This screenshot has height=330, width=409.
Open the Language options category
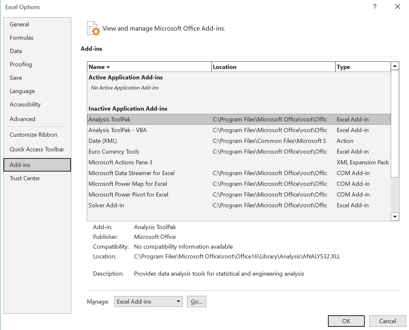coord(37,91)
